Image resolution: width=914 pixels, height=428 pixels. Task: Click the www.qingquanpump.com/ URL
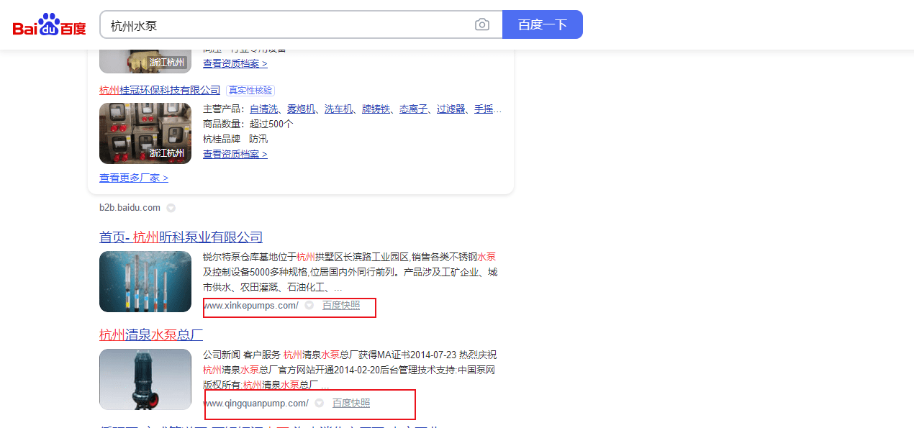click(256, 404)
